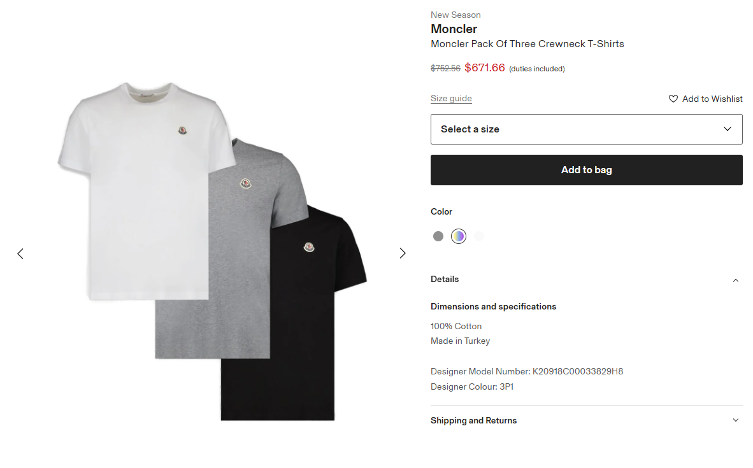Open the Moncler brand name heading
Viewport: 753px width, 468px height.
point(454,29)
